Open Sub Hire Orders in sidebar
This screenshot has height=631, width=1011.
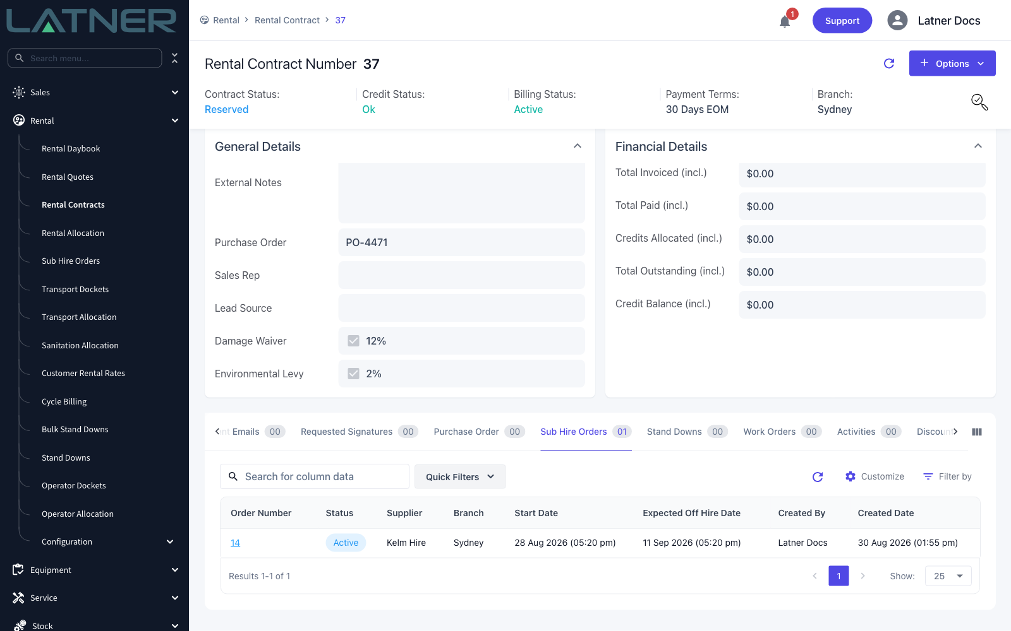click(71, 261)
